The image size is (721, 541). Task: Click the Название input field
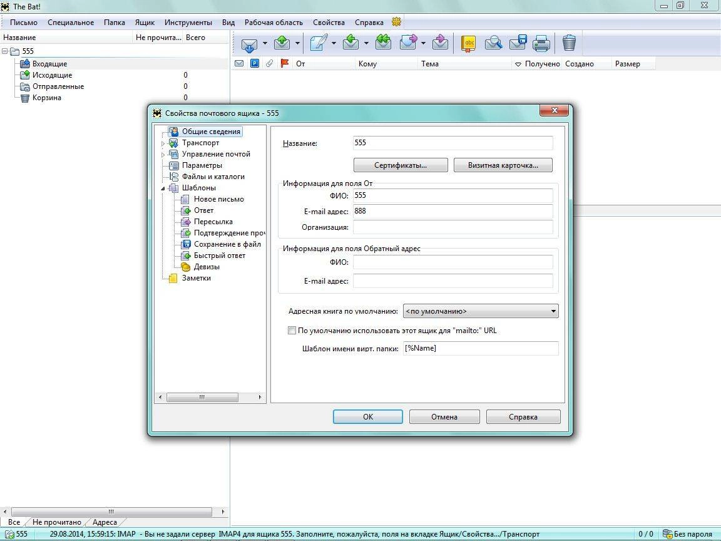(453, 143)
